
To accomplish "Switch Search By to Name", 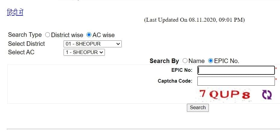I will [185, 61].
